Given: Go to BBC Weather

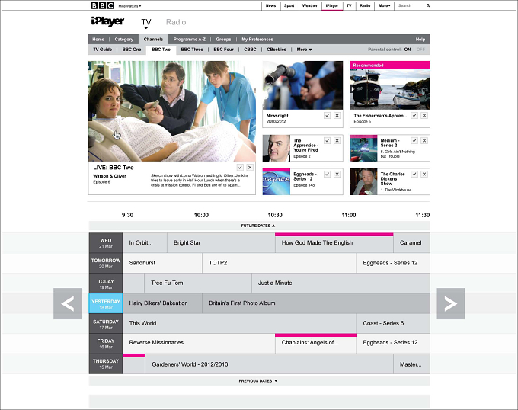Looking at the screenshot, I should tap(310, 5).
